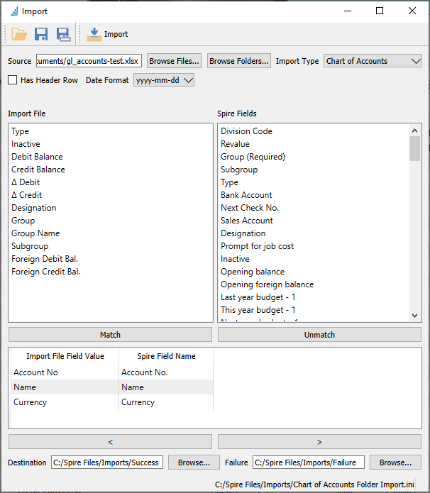Viewport: 430px width, 493px height.
Task: Open an import configuration via folder icon
Action: coord(19,34)
